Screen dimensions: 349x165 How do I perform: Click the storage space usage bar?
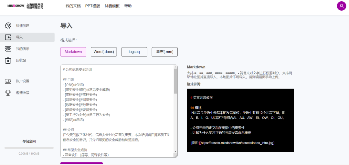pos(29,148)
